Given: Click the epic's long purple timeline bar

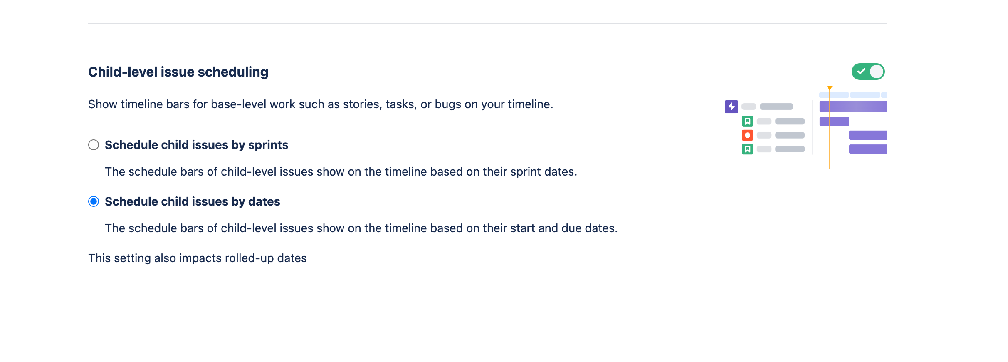Looking at the screenshot, I should [852, 107].
